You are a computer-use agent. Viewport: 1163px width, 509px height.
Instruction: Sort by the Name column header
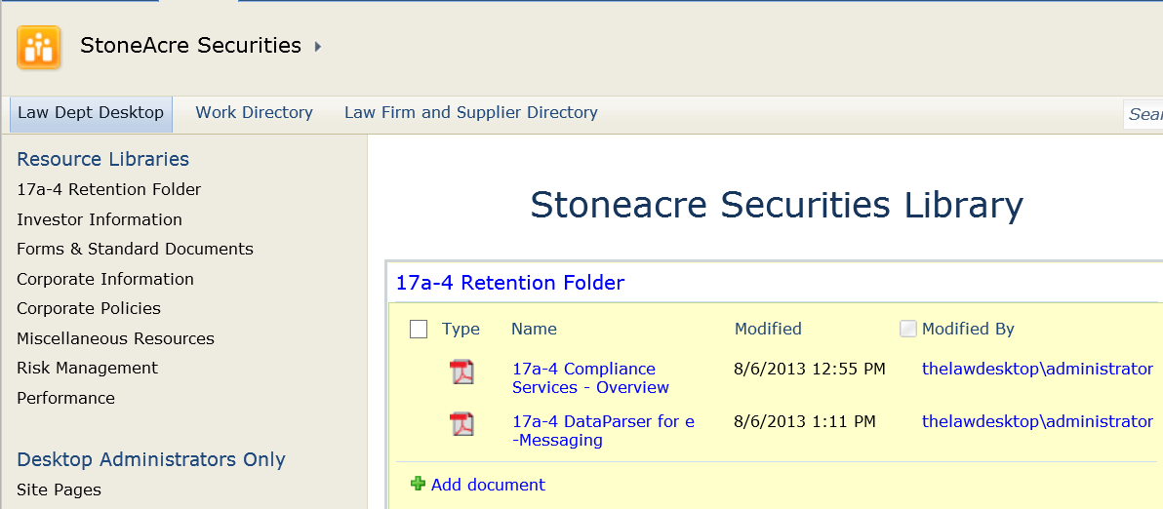534,330
